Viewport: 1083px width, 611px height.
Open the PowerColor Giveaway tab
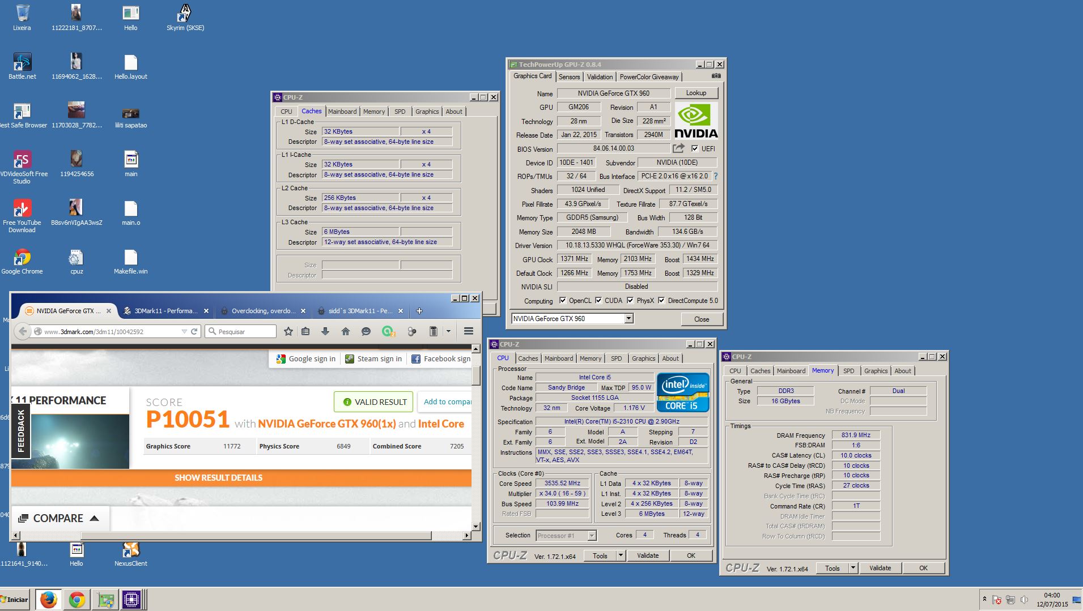[649, 77]
